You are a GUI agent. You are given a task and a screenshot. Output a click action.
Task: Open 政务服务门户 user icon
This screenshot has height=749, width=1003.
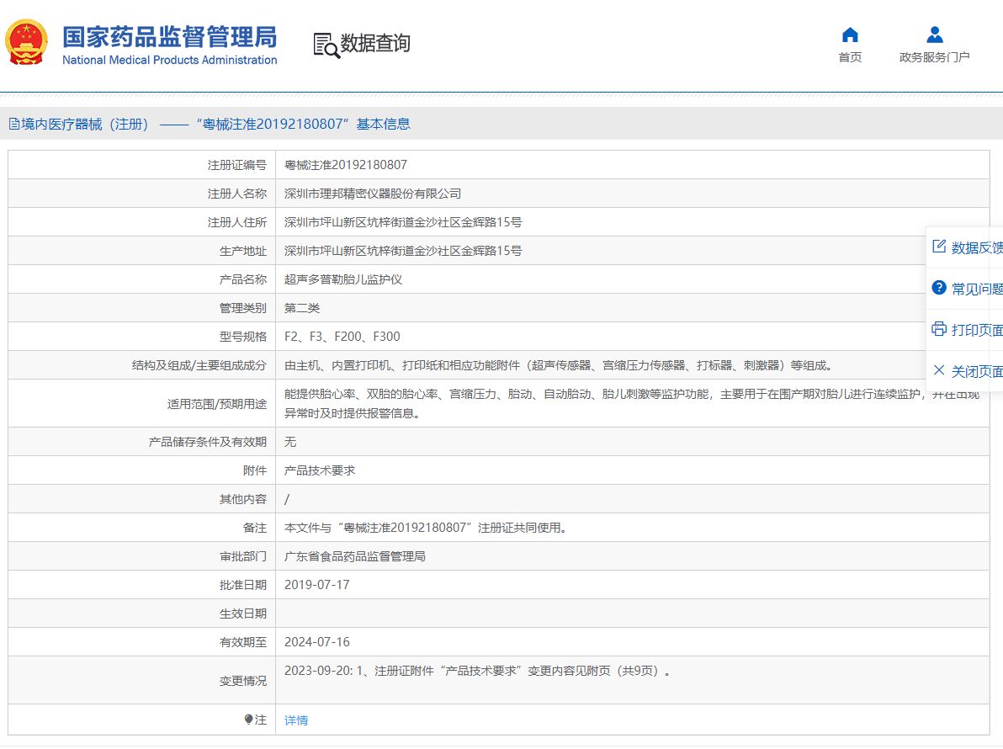click(935, 35)
